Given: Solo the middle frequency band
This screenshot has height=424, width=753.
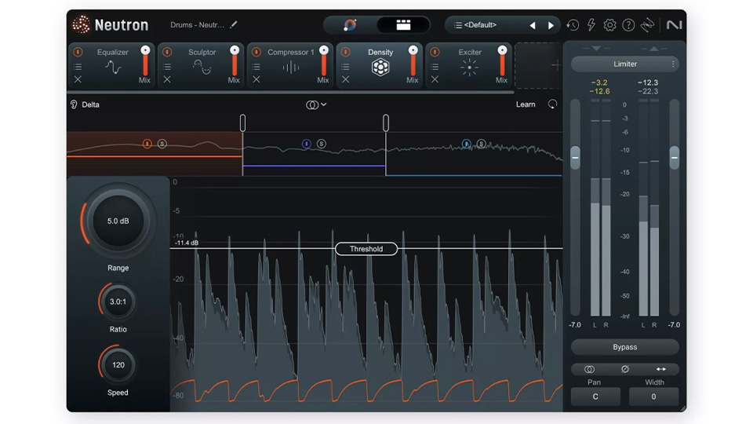Looking at the screenshot, I should point(321,144).
